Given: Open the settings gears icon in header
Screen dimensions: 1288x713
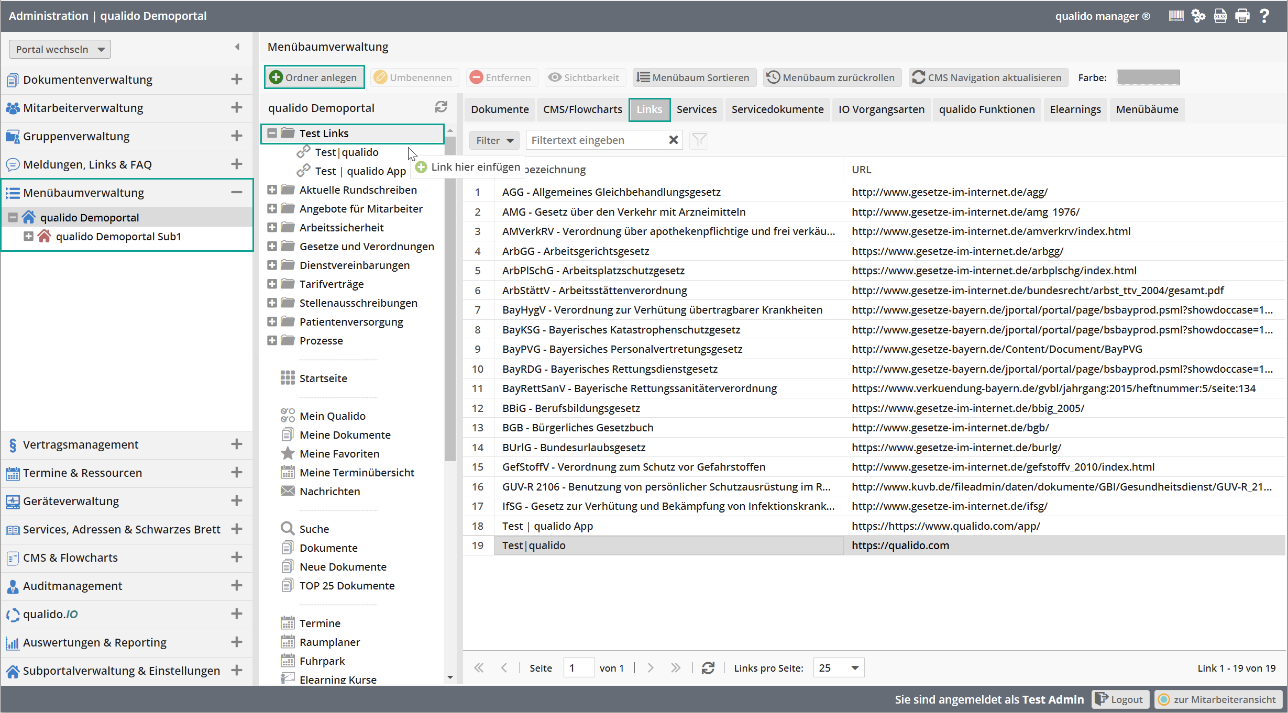Looking at the screenshot, I should pos(1198,16).
